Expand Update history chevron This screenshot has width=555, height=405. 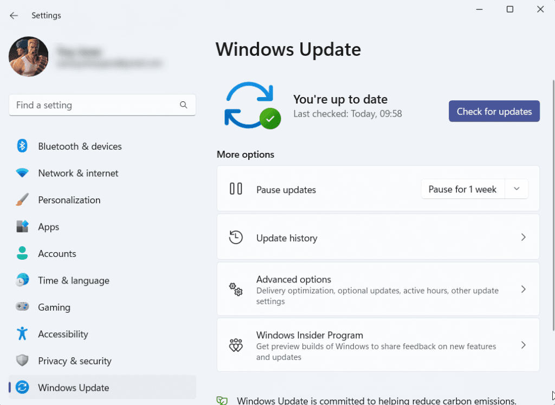pos(524,237)
